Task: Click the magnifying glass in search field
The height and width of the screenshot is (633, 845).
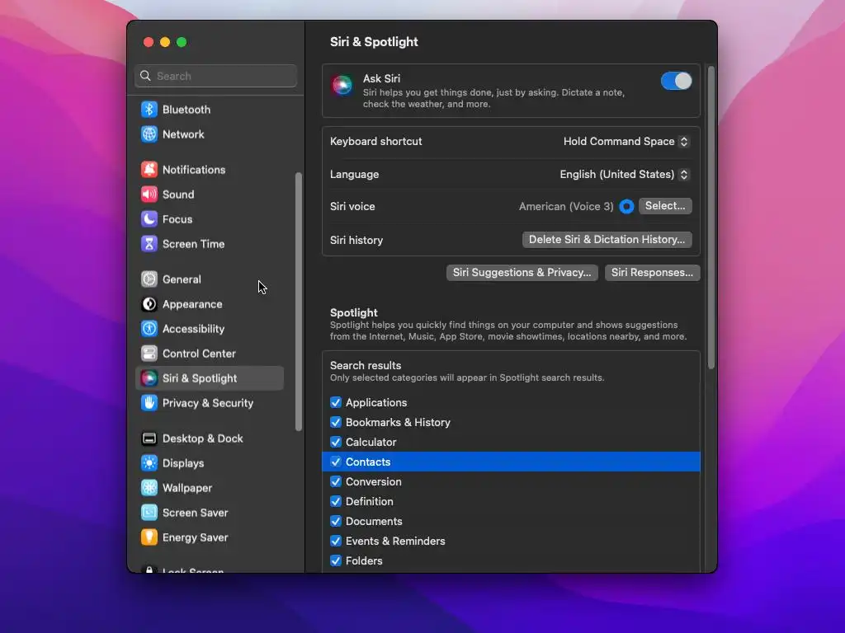Action: [145, 76]
